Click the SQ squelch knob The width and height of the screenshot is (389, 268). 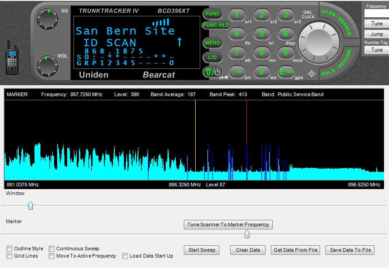point(47,19)
